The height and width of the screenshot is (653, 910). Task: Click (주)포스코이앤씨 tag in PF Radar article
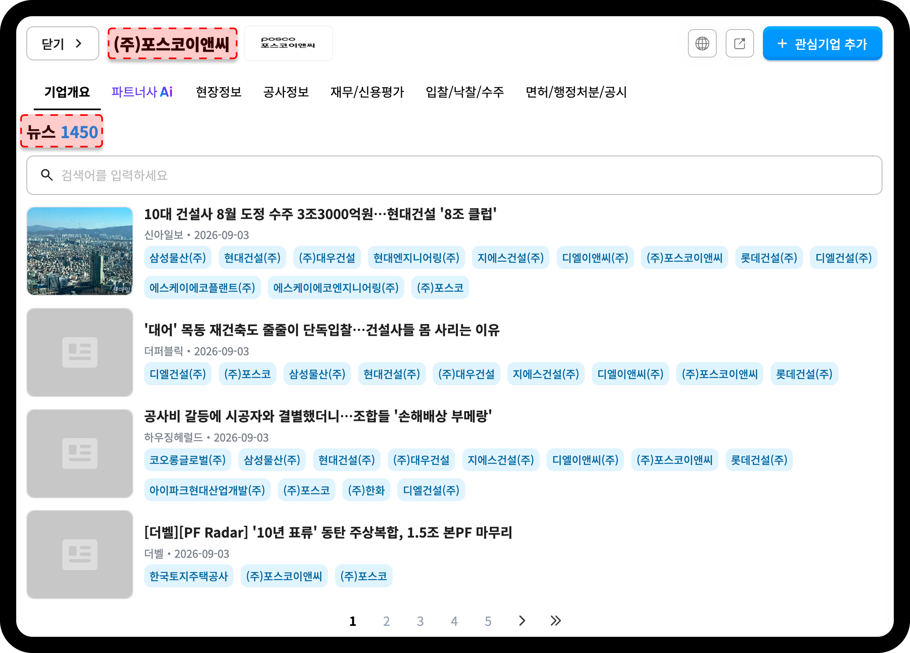pos(284,576)
